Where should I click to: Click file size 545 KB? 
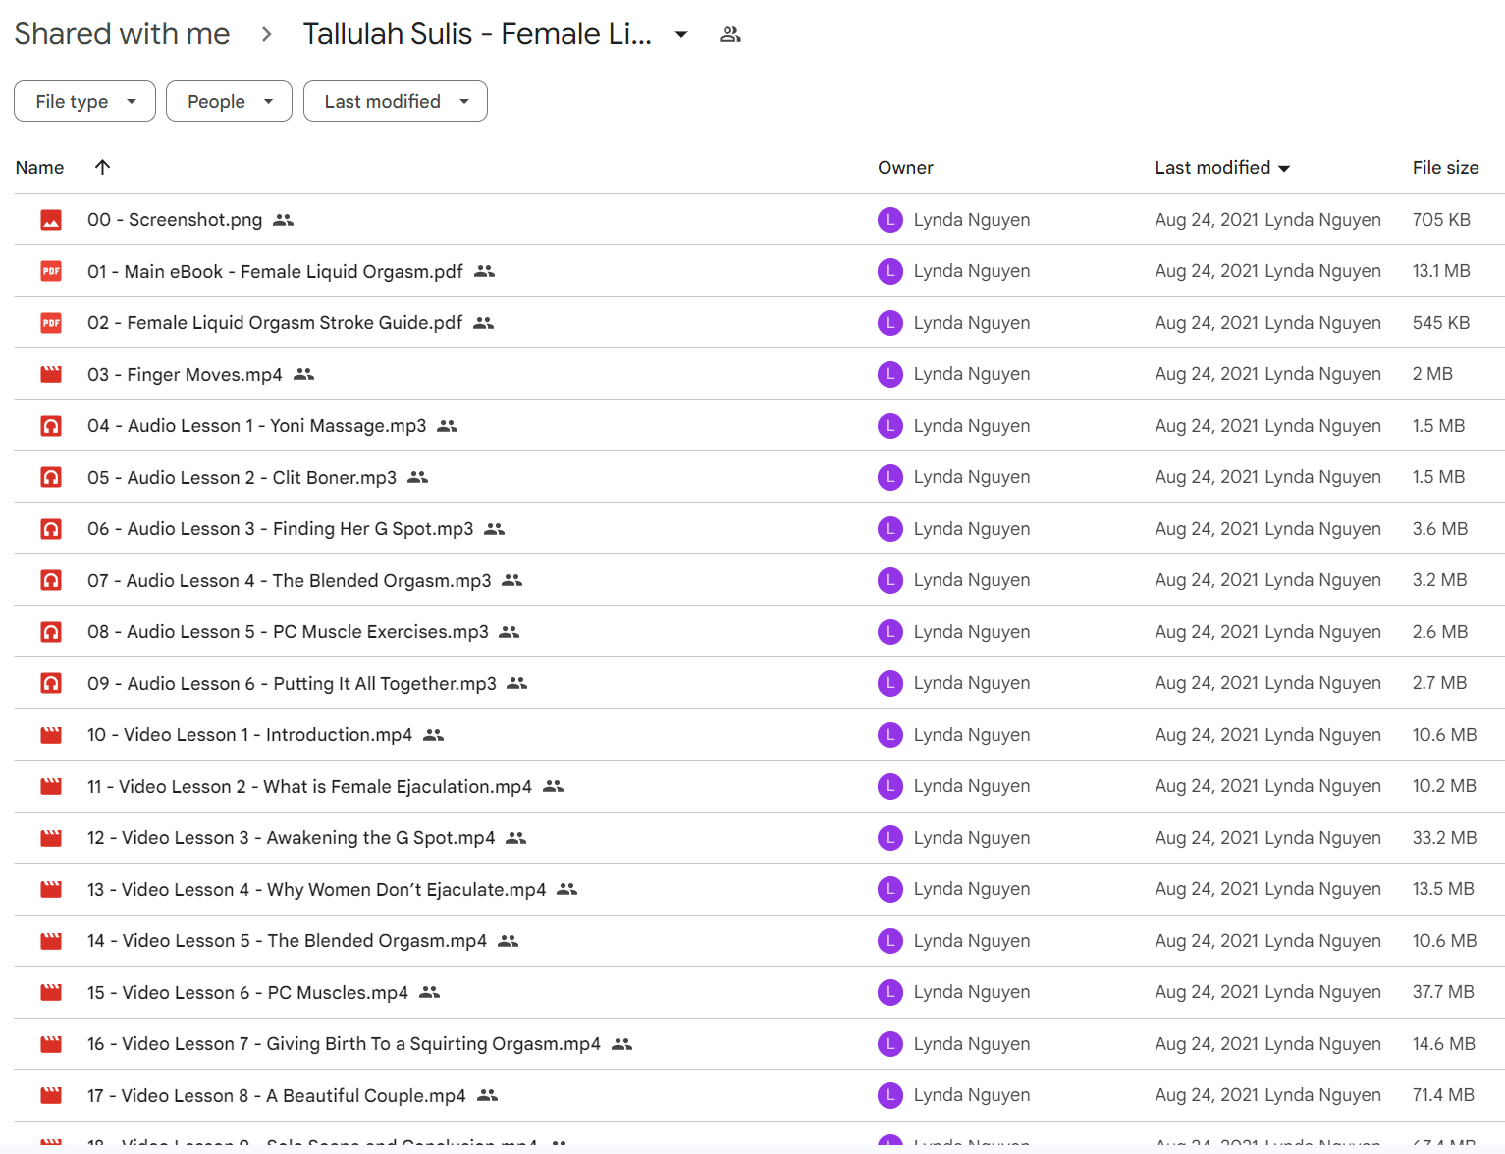(1441, 323)
